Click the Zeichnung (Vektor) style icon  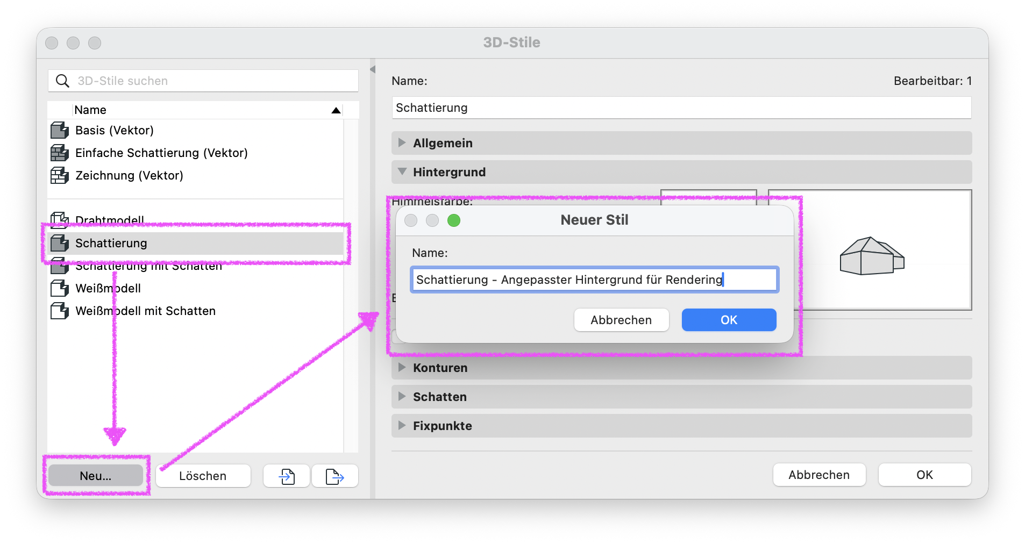pos(60,175)
